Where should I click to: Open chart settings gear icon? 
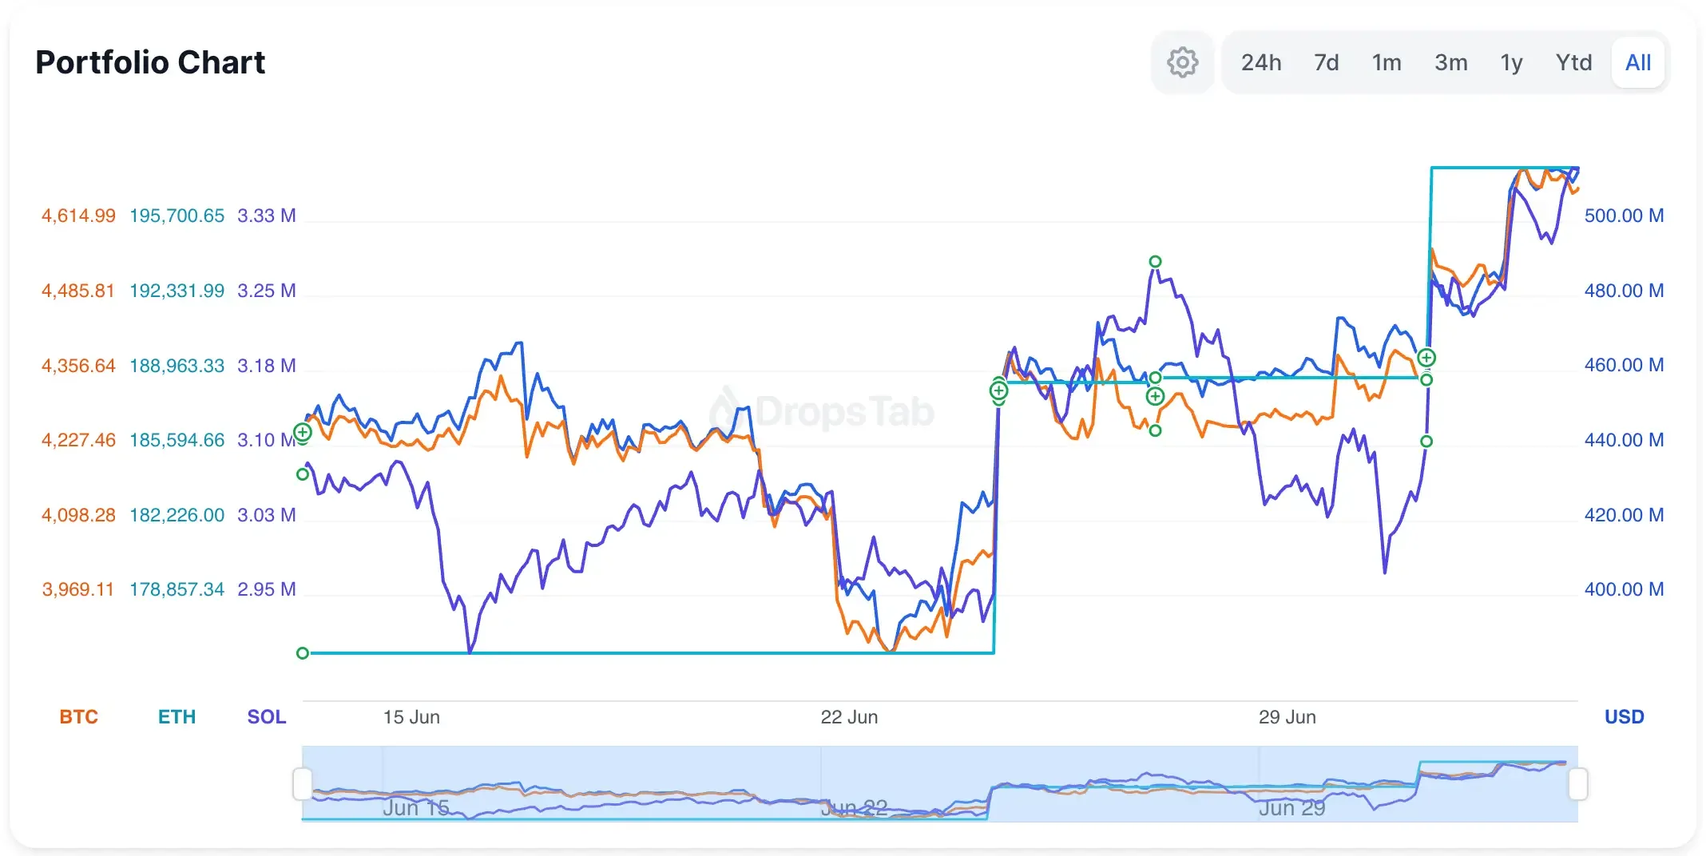click(1182, 62)
